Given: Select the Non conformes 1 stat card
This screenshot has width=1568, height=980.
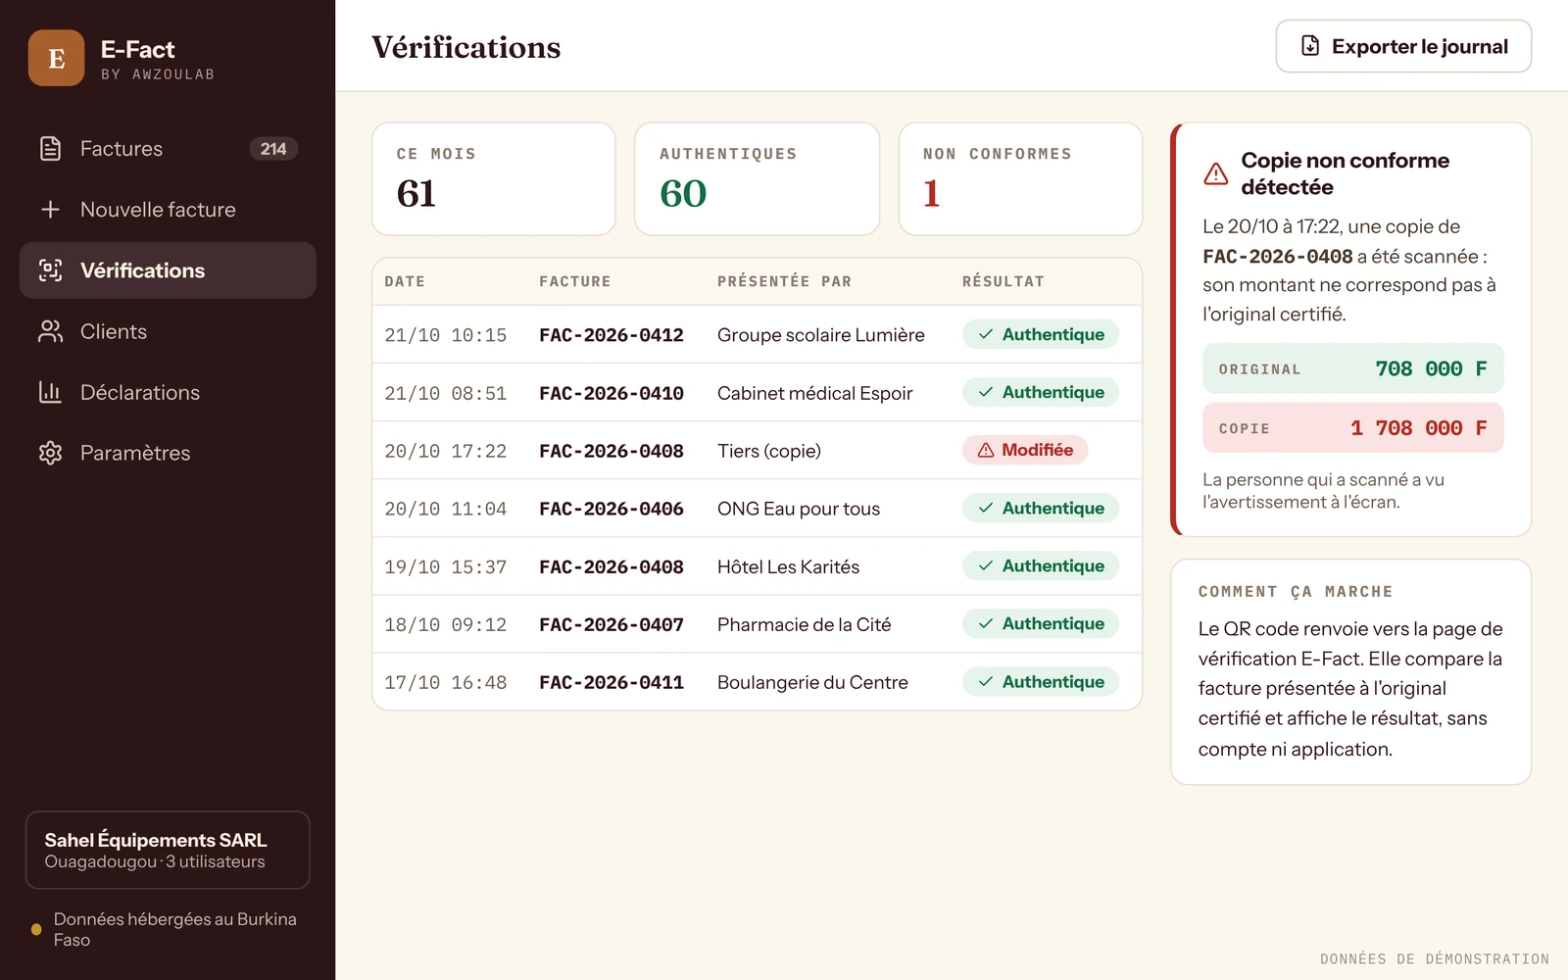Looking at the screenshot, I should (x=1020, y=178).
